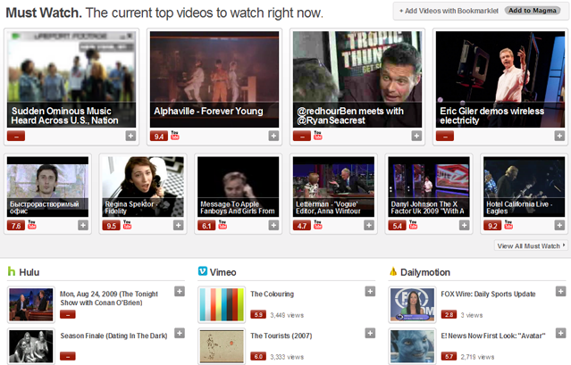
Task: Click the 7.6 rating badge
Action: (16, 226)
